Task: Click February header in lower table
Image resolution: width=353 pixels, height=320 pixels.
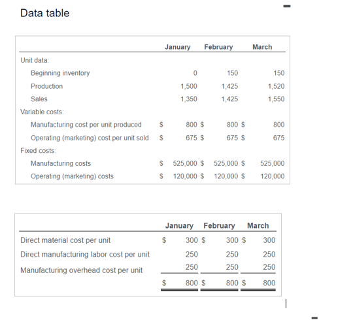Action: point(219,226)
